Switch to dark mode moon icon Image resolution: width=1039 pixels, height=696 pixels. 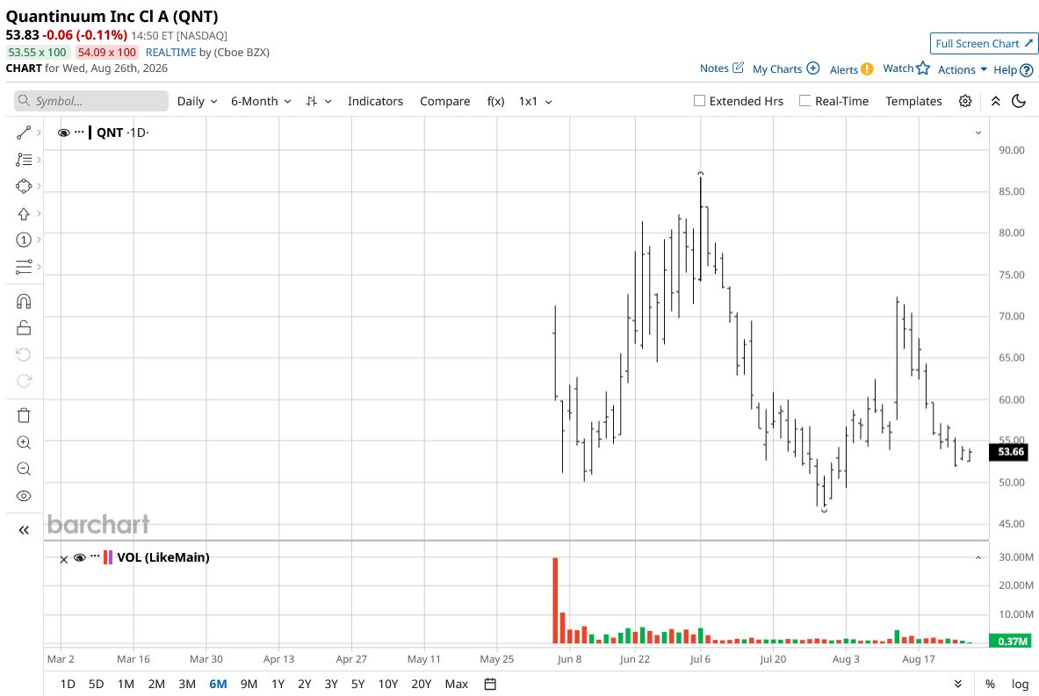click(1019, 101)
